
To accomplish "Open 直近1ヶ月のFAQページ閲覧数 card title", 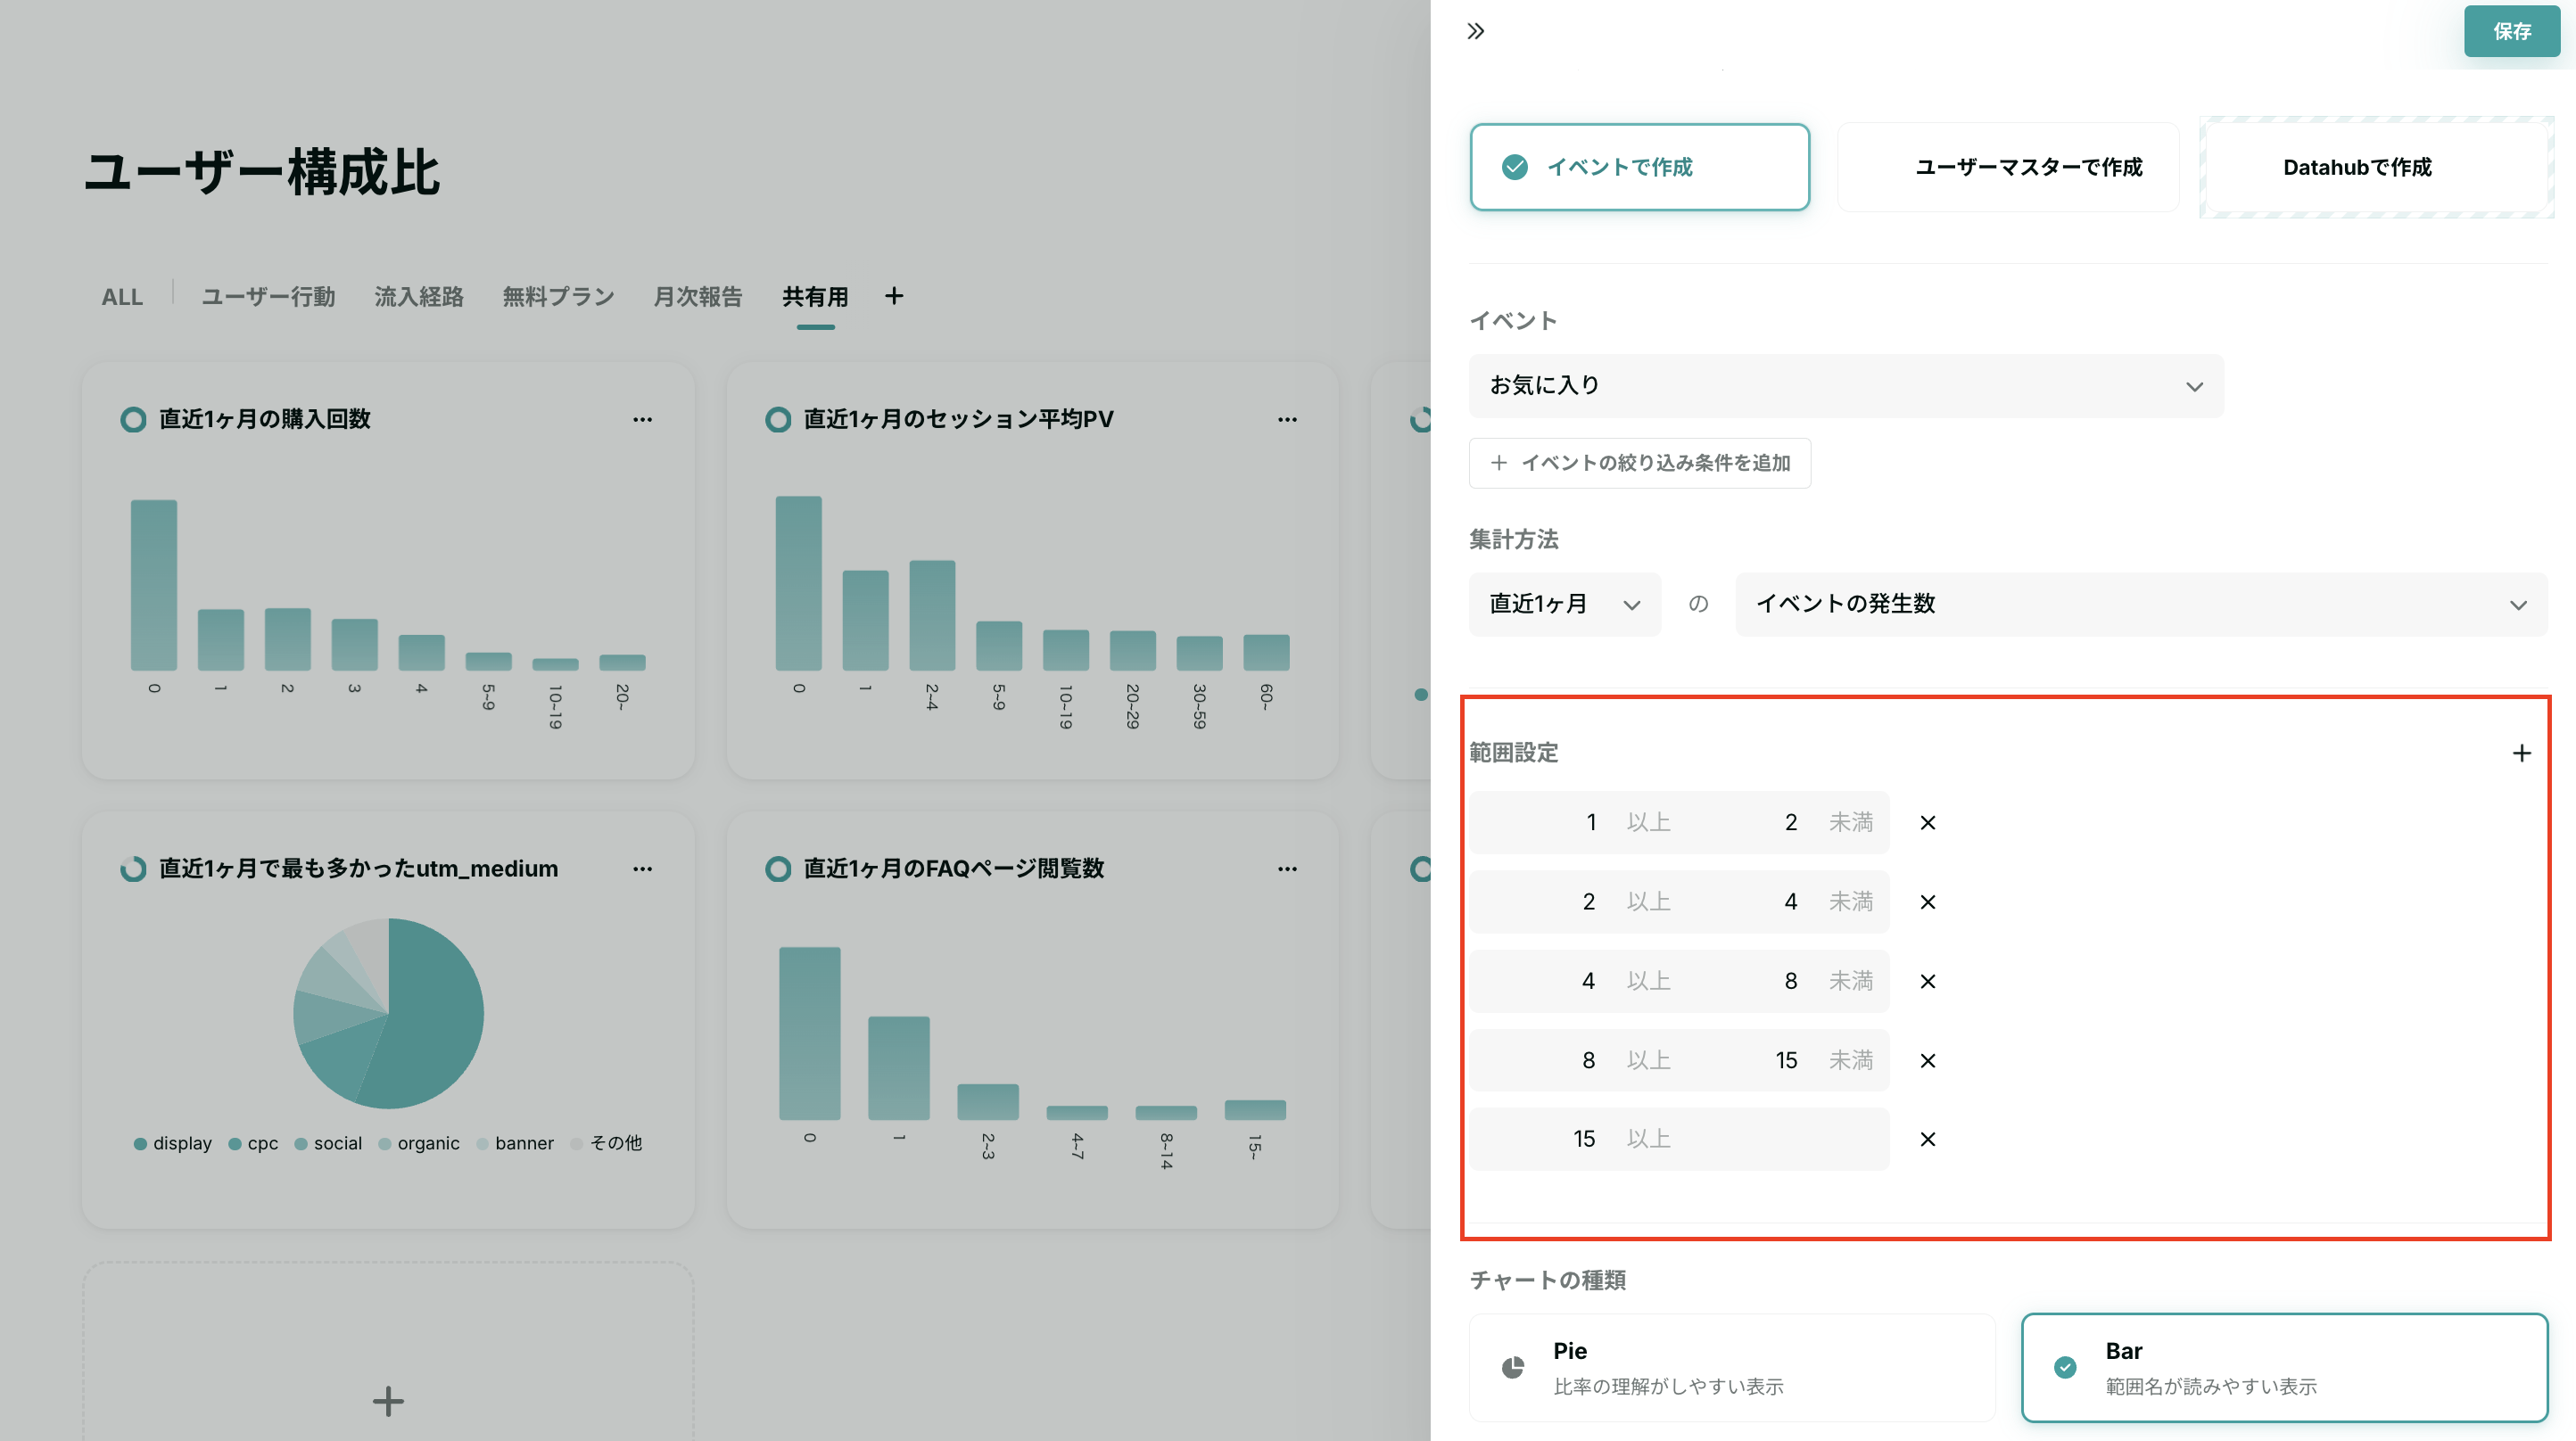I will tap(954, 869).
